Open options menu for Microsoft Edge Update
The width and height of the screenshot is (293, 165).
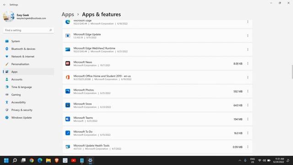[x=248, y=36]
